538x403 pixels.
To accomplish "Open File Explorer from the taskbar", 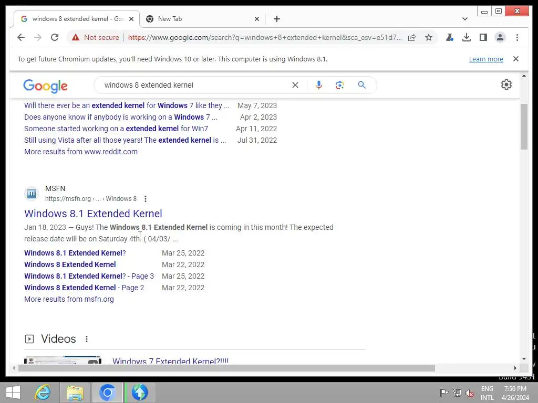I will [75, 393].
